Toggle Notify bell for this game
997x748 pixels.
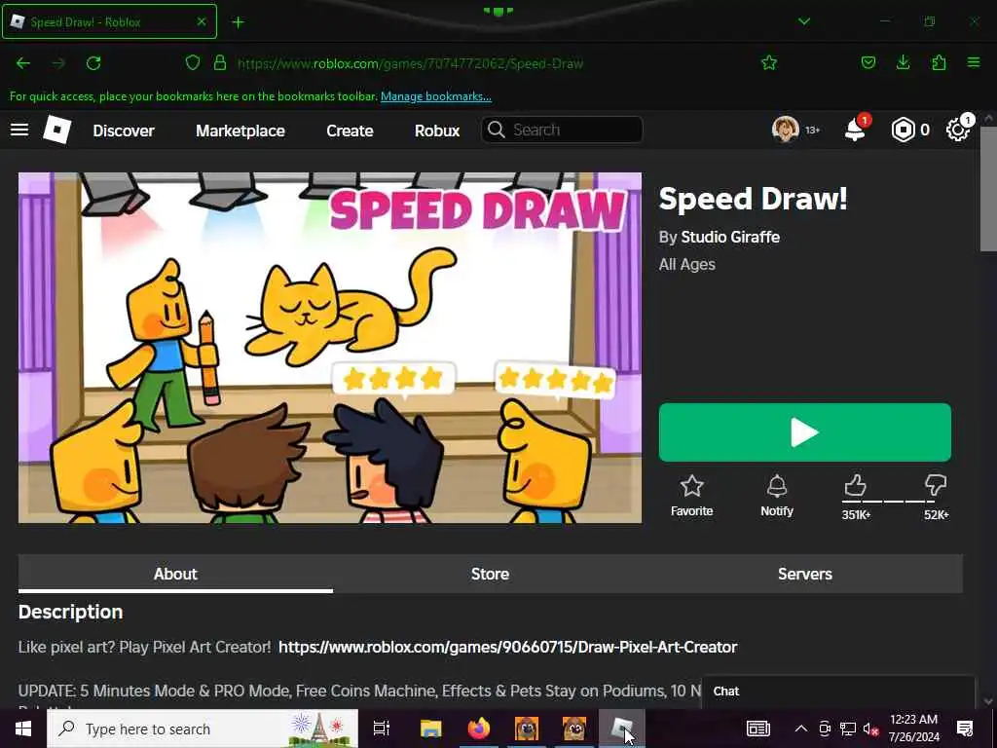click(777, 496)
